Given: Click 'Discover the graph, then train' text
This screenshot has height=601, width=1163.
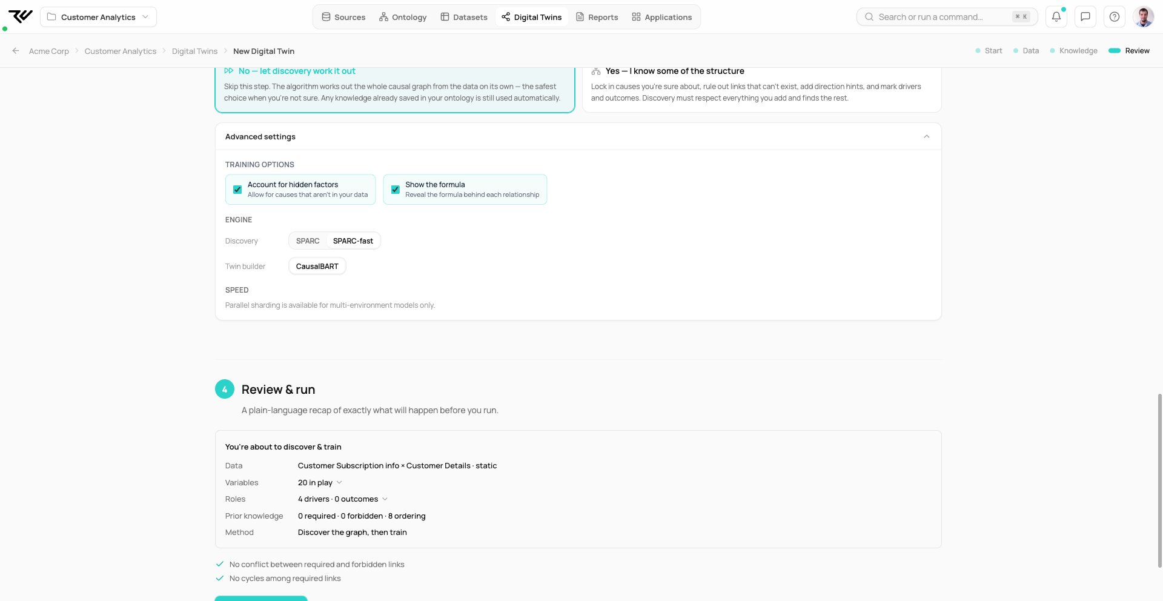Looking at the screenshot, I should (x=353, y=533).
